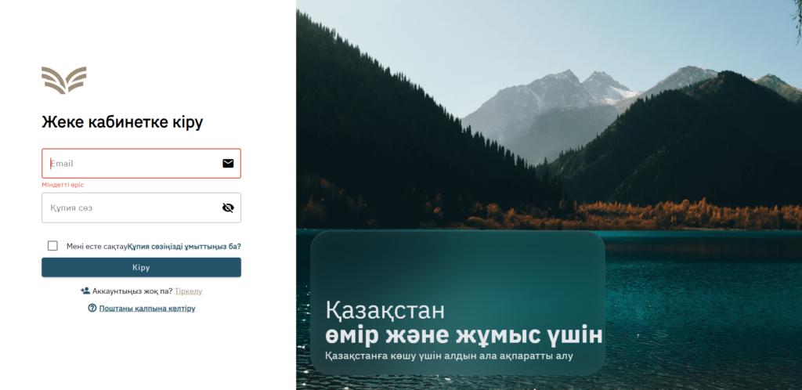Click the "өмір және жұмыс үшін" headline
The width and height of the screenshot is (802, 390).
coord(464,335)
